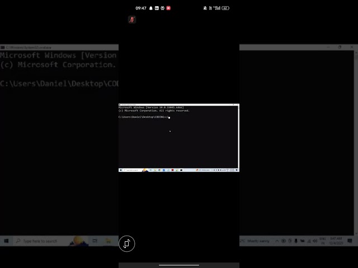Viewport: 358px width, 268px height.
Task: Tap the battery indicator showing 62
Action: [225, 8]
